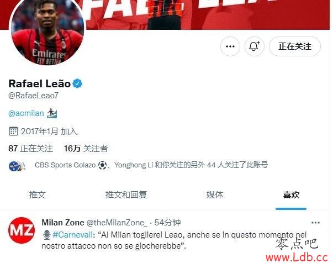Viewport: 333px width, 263px height.
Task: Switch to the 推文 tab
Action: (38, 195)
